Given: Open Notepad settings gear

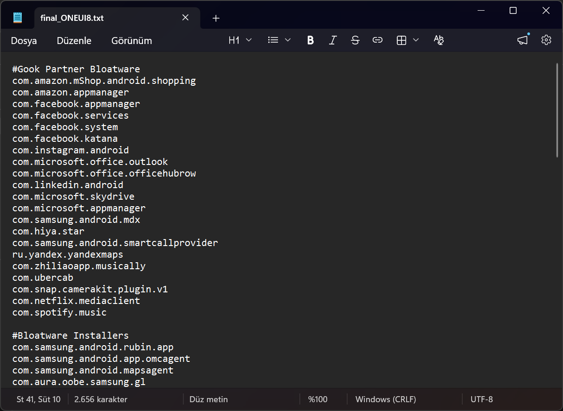Looking at the screenshot, I should coord(546,40).
